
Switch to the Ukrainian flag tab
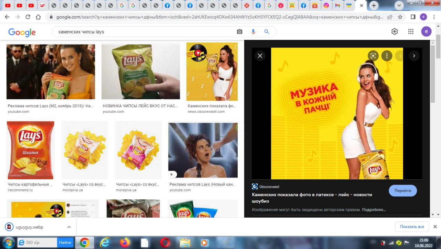[349, 6]
